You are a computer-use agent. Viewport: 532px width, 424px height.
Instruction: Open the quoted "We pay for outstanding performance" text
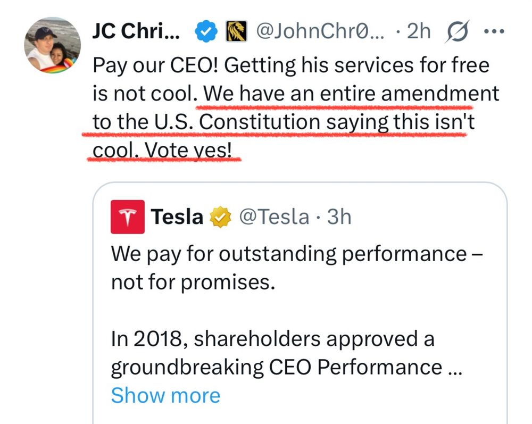pyautogui.click(x=288, y=253)
